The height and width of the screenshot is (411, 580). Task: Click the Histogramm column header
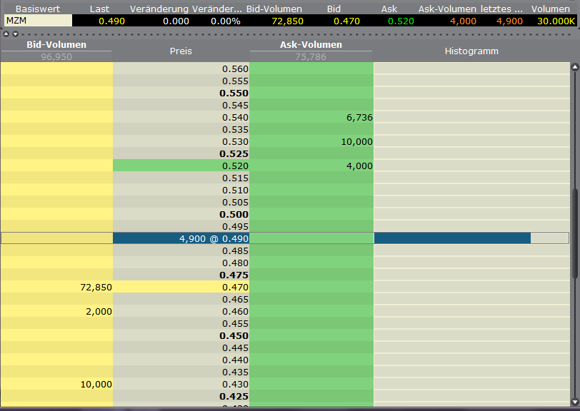[471, 51]
